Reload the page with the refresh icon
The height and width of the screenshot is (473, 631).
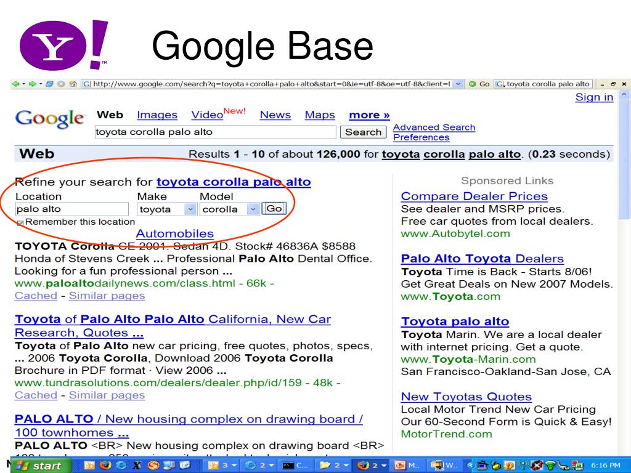click(x=49, y=84)
